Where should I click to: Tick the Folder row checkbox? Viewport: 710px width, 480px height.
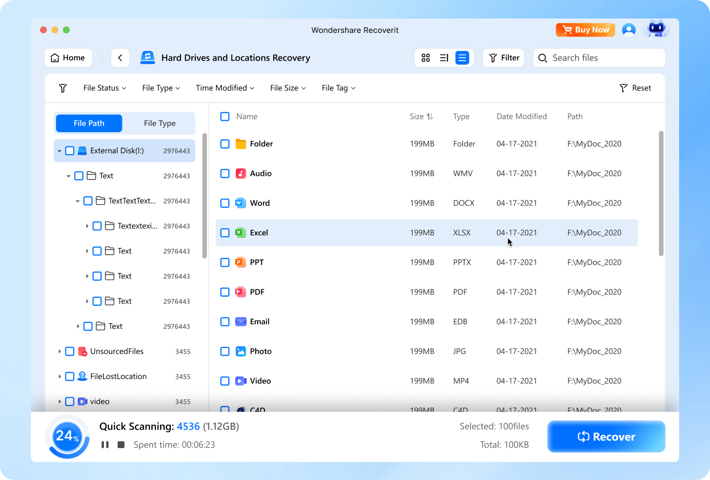(225, 144)
